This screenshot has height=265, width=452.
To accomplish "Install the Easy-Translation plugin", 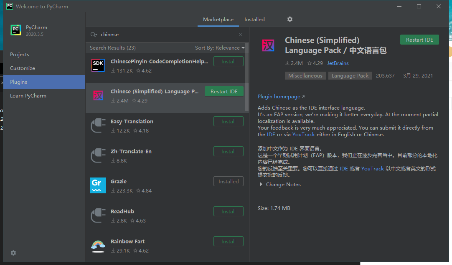I will (229, 122).
